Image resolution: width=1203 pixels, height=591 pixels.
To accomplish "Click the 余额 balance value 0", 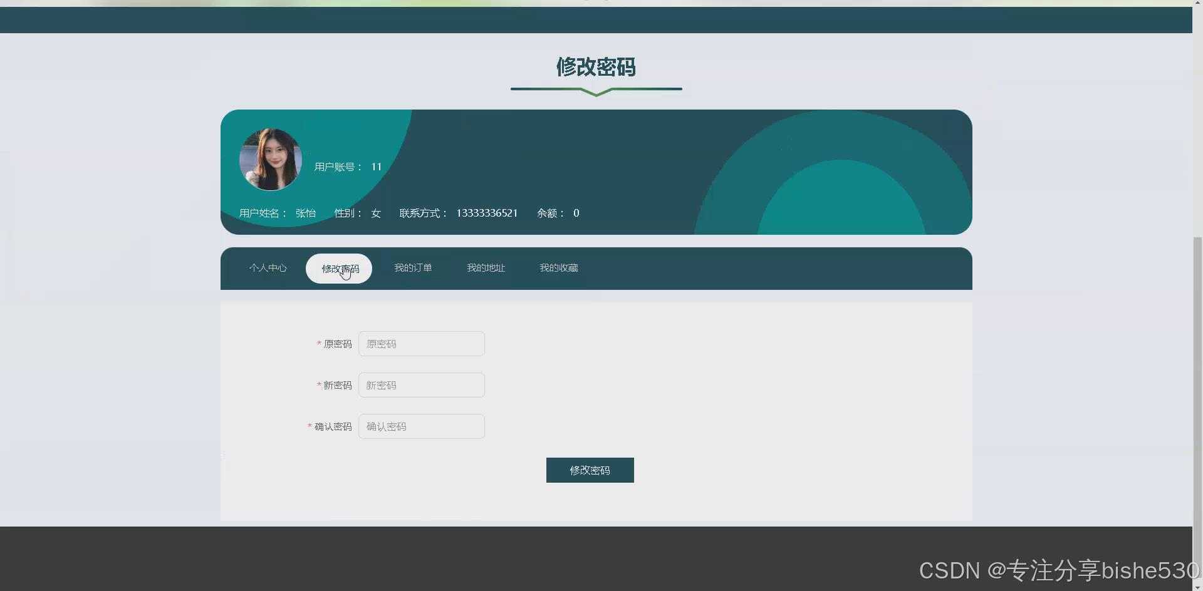I will tap(576, 213).
